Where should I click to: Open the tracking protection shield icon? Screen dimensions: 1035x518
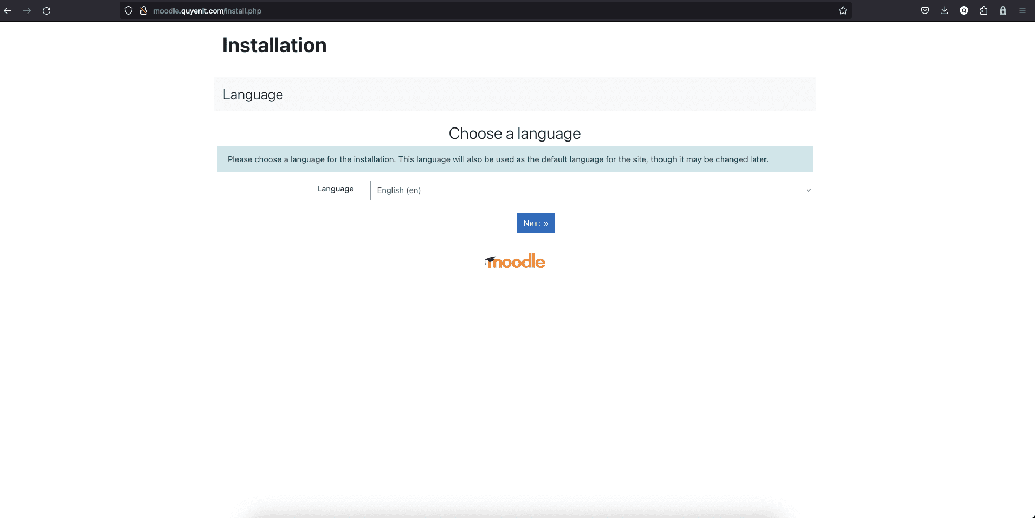tap(128, 11)
